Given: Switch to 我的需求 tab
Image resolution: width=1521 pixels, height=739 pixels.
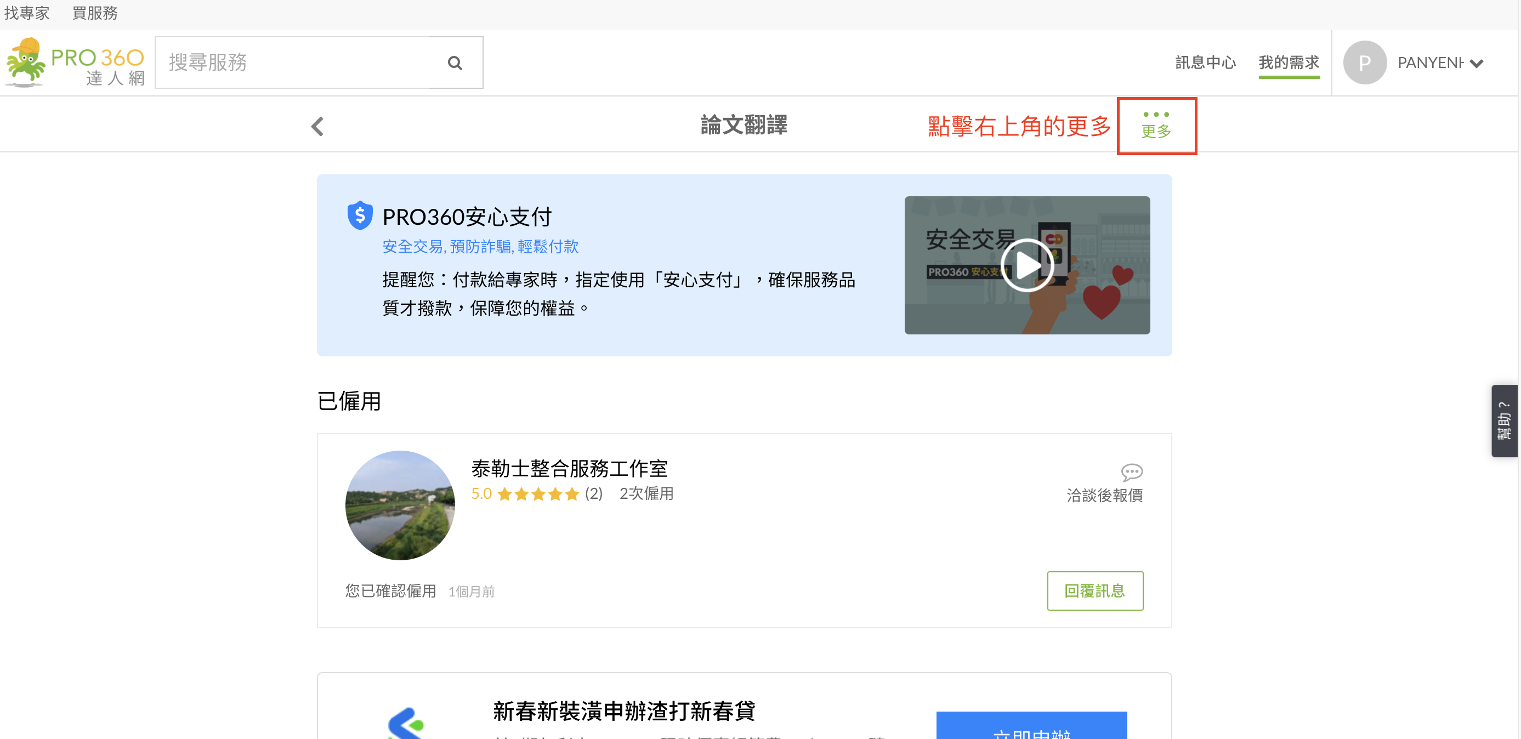Looking at the screenshot, I should tap(1289, 62).
